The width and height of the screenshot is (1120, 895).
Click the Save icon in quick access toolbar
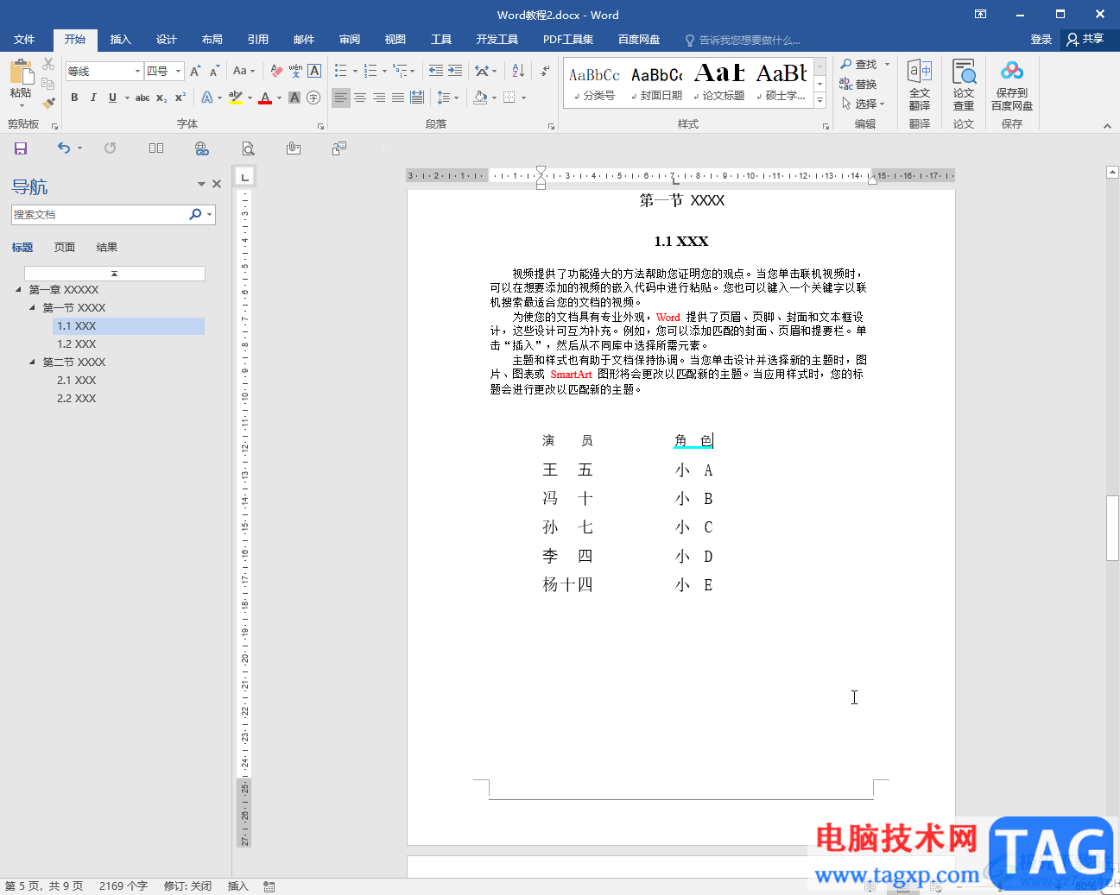click(x=21, y=148)
